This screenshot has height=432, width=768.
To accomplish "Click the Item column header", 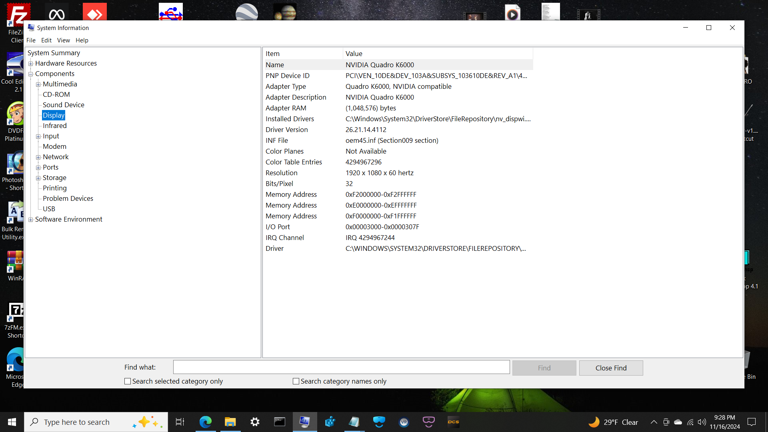I will click(303, 54).
